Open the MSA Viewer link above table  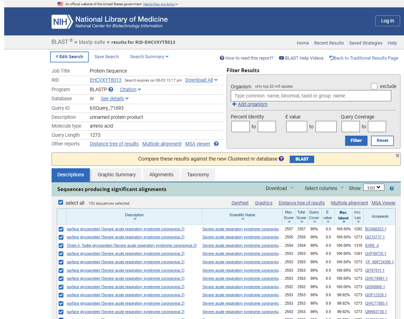pos(383,203)
